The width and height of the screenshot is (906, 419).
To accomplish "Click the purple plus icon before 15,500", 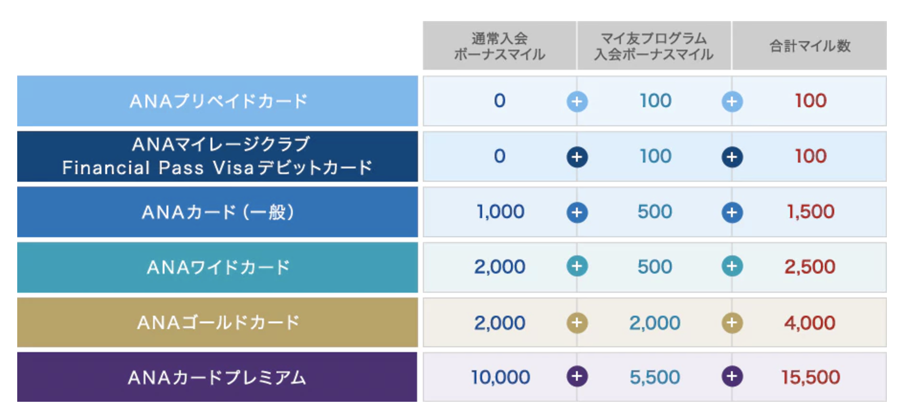I will (x=732, y=376).
